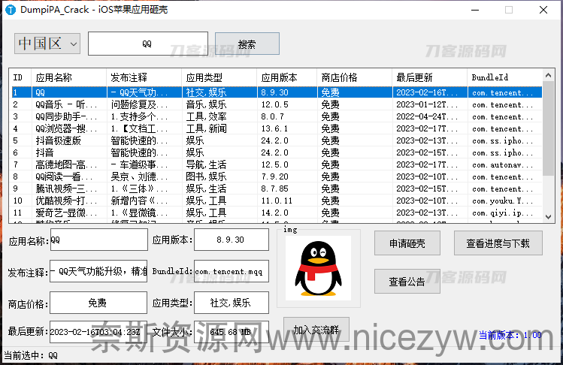Click the 申请砸壳 button
This screenshot has height=365, width=563.
tap(407, 243)
